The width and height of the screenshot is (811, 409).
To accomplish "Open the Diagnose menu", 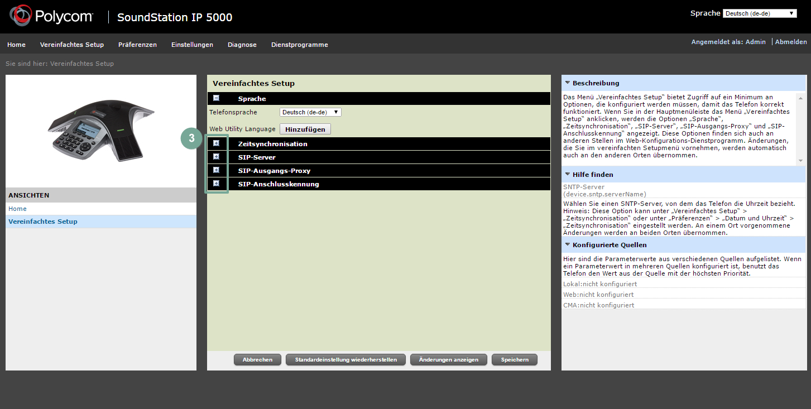I will click(242, 45).
